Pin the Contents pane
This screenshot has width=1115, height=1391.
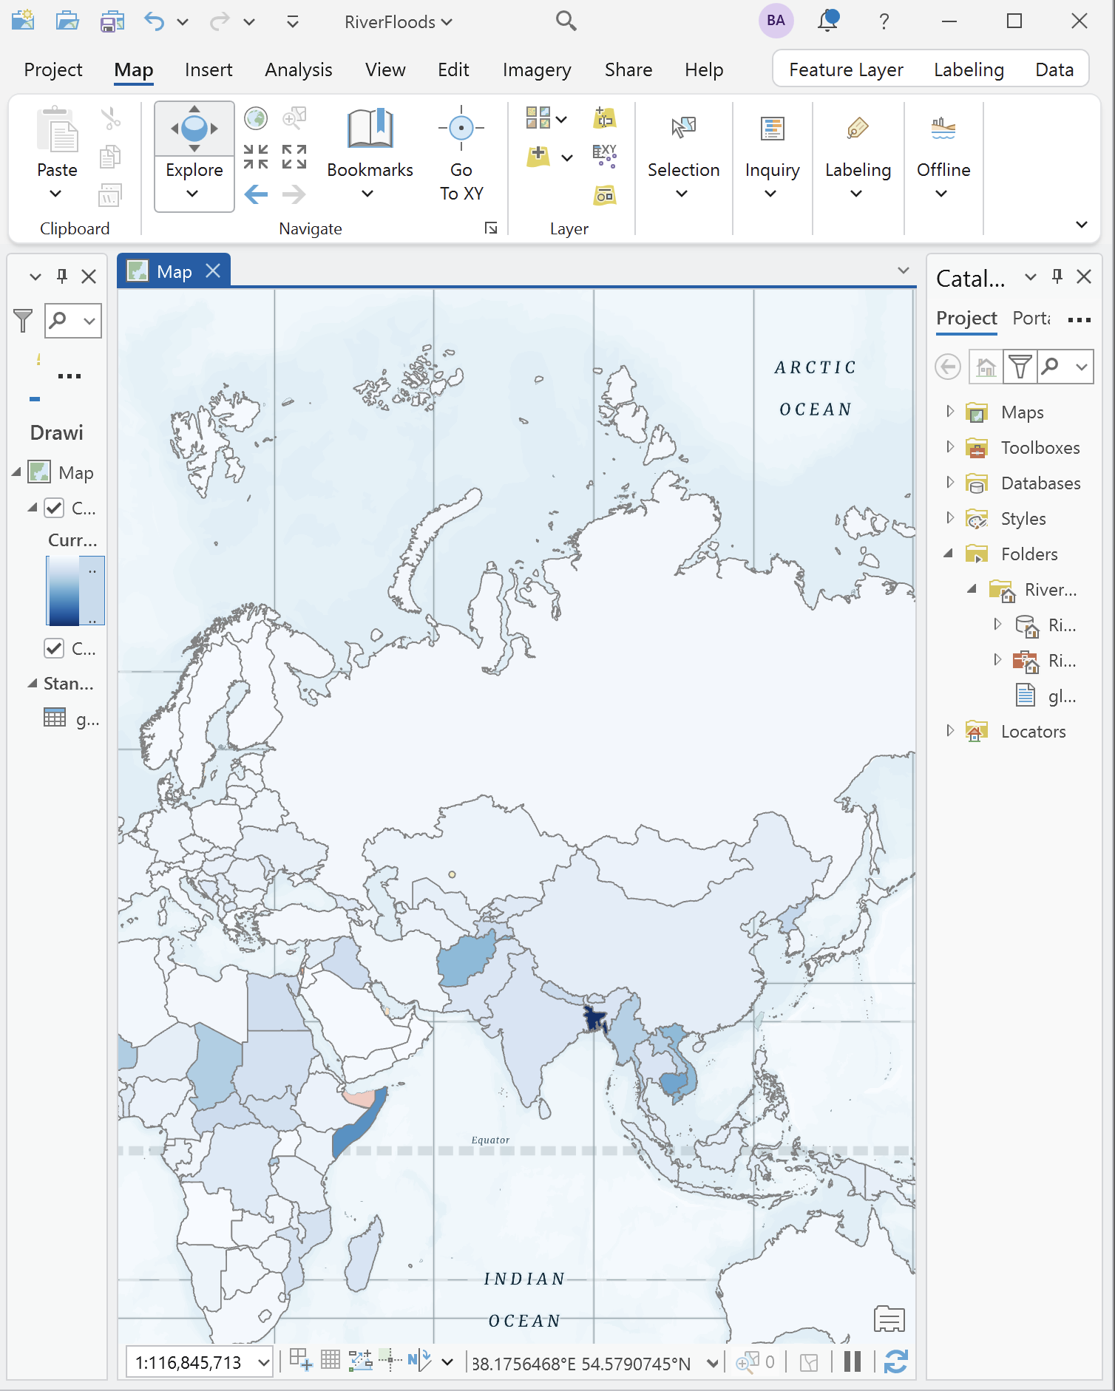pyautogui.click(x=62, y=276)
